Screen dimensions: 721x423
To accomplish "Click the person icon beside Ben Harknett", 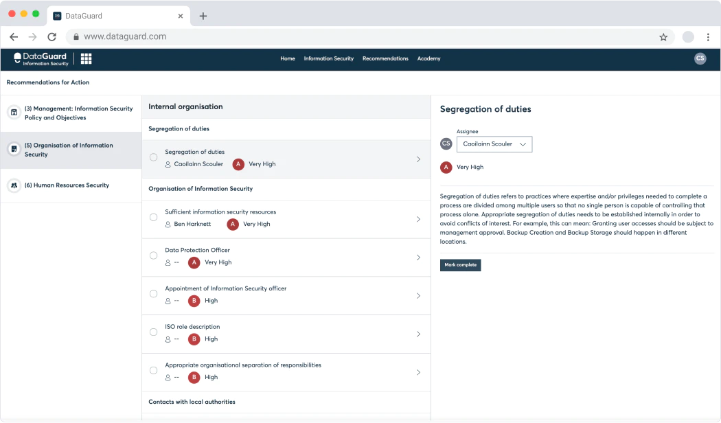I will tap(168, 225).
